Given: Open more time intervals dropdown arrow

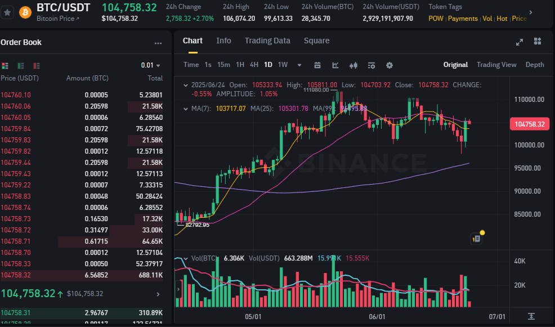Looking at the screenshot, I should point(299,65).
